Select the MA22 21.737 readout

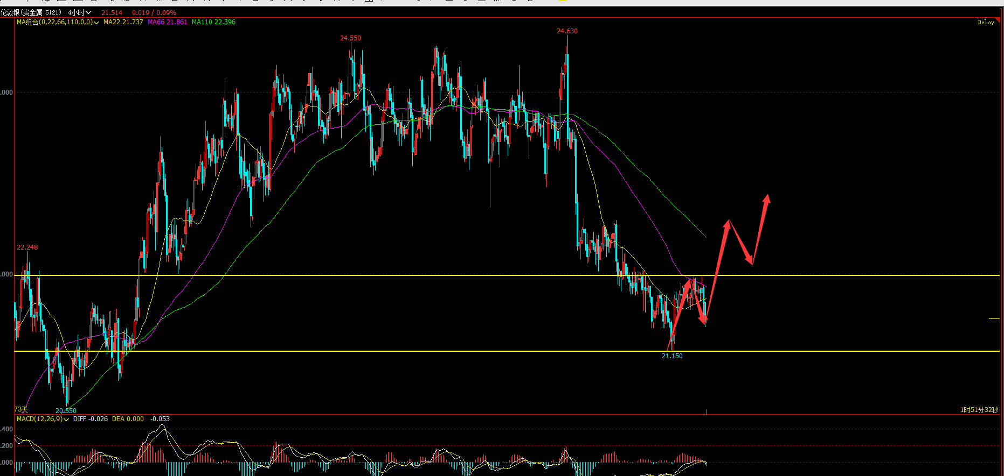123,22
